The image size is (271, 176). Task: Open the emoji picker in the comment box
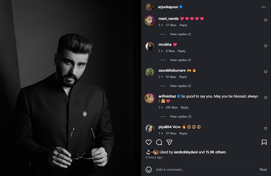(149, 170)
